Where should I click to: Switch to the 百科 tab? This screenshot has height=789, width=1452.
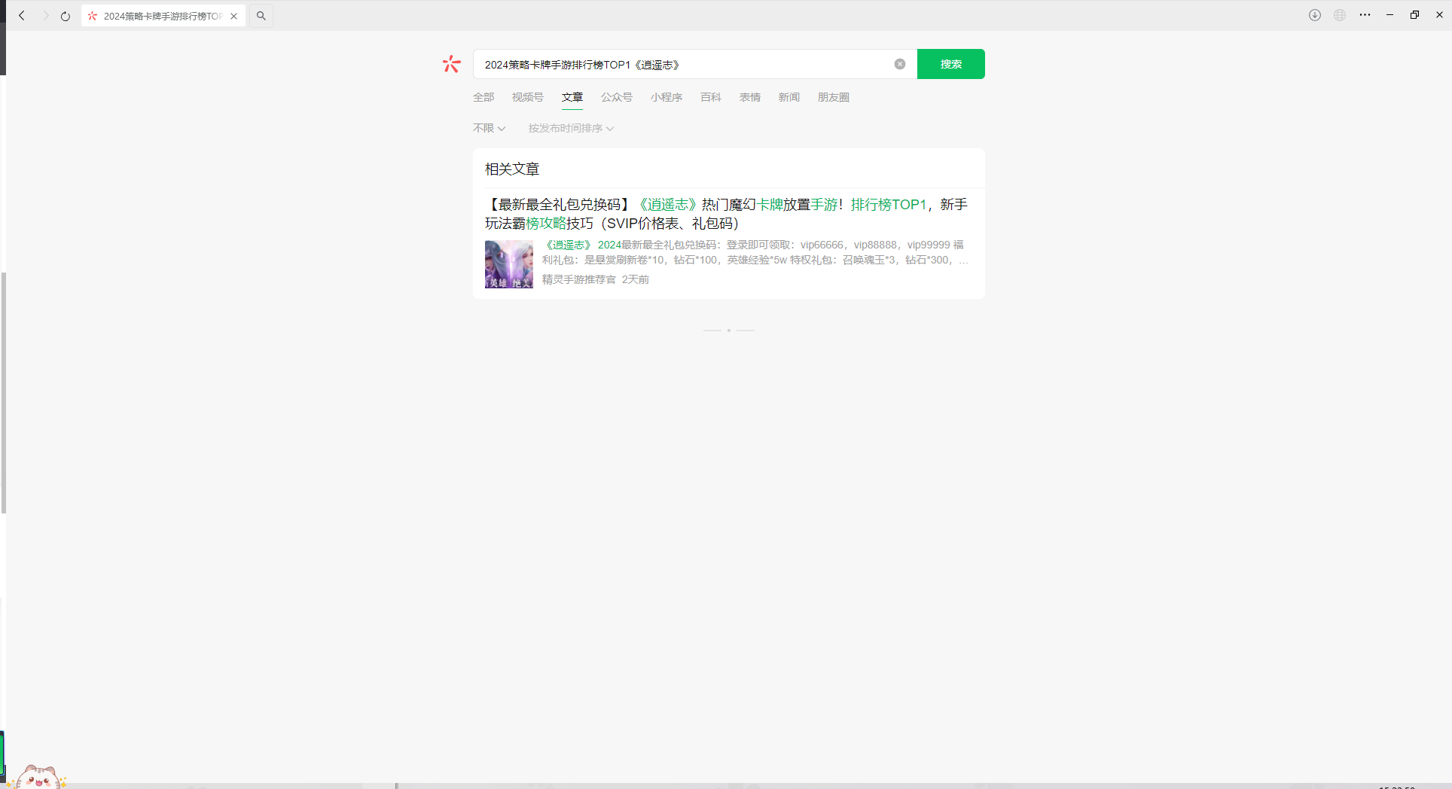[x=711, y=97]
